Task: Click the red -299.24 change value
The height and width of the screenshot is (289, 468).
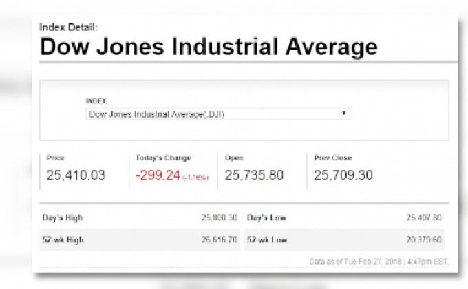Action: coord(158,175)
